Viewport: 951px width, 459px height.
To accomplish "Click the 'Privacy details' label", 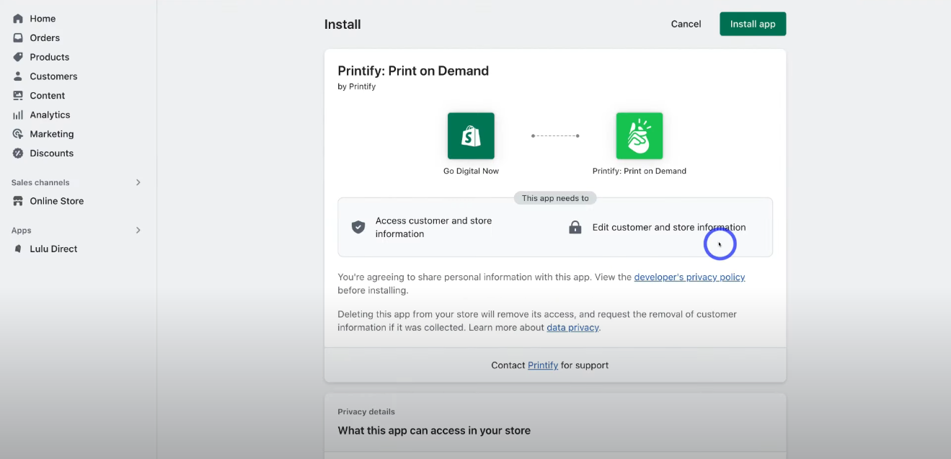I will point(366,412).
